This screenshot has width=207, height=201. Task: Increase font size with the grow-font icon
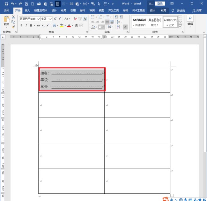[x=55, y=19]
